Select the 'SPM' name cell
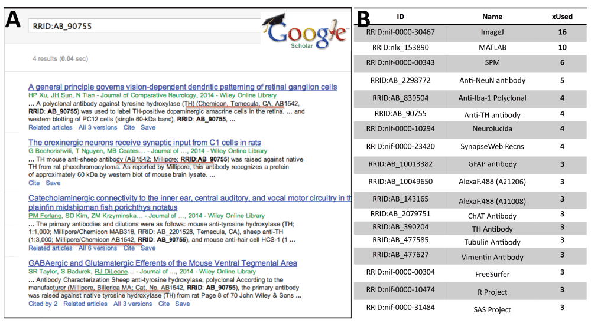Image resolution: width=591 pixels, height=323 pixels. tap(492, 62)
